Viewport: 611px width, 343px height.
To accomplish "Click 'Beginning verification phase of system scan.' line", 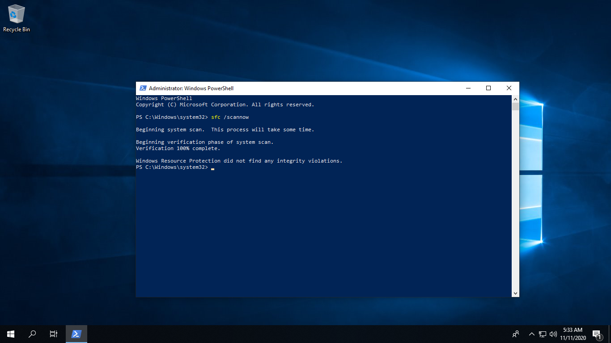I will [204, 142].
